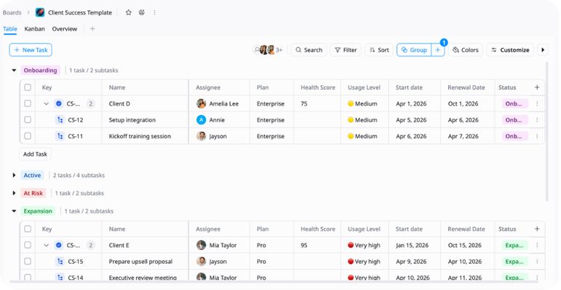Click Add Task under Onboarding

(x=35, y=154)
